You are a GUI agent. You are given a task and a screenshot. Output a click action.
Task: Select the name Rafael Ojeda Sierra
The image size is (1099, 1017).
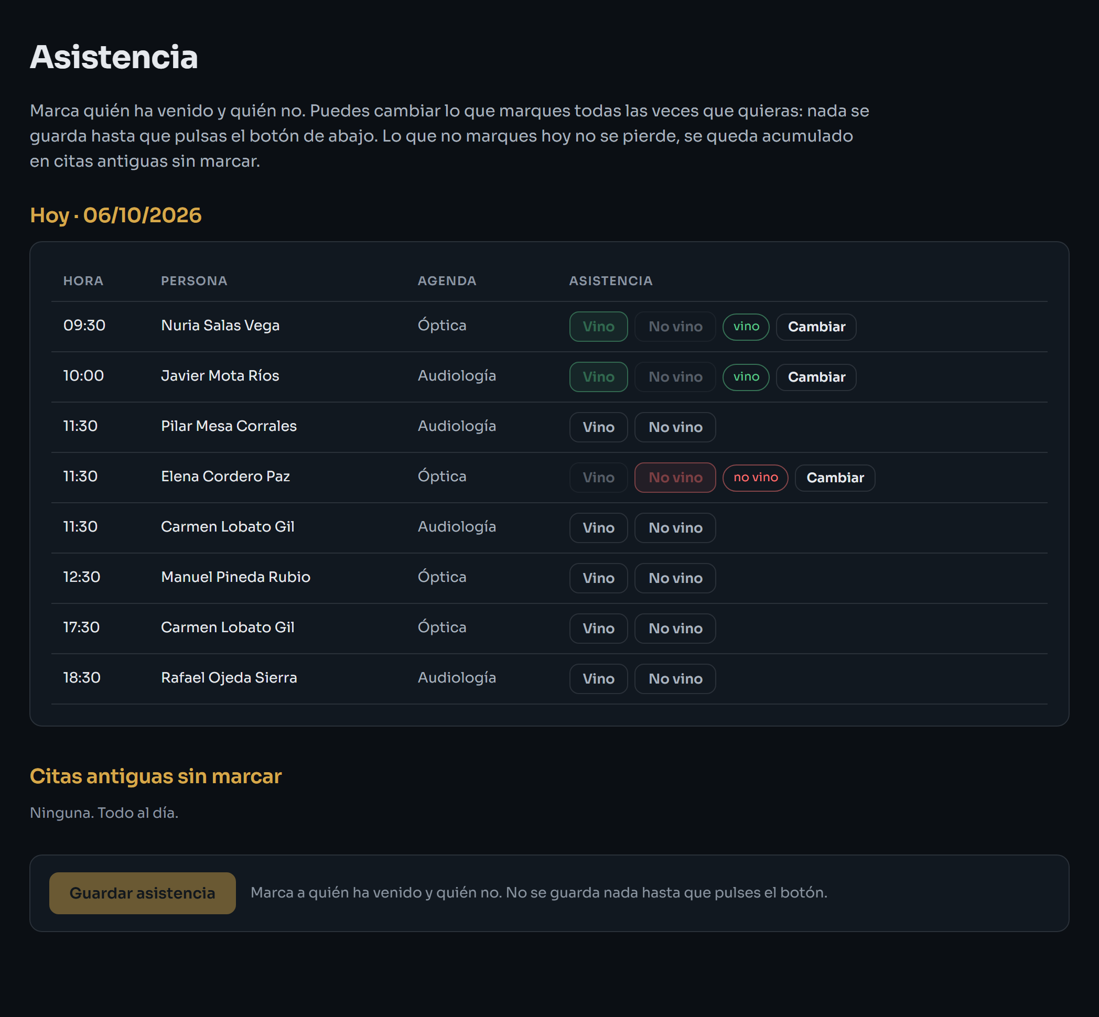229,677
